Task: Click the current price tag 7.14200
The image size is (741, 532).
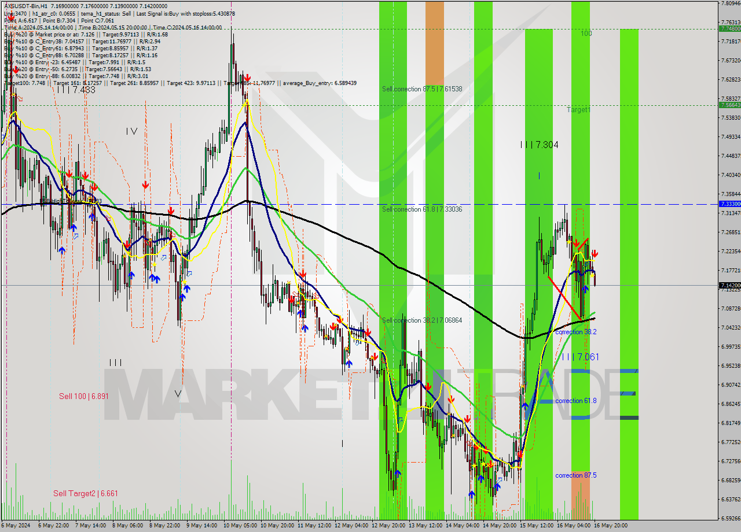Action: pyautogui.click(x=729, y=285)
